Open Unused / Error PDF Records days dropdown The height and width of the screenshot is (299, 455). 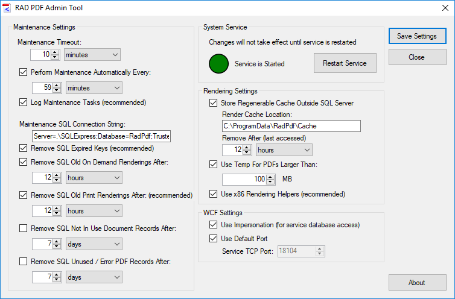pos(94,277)
